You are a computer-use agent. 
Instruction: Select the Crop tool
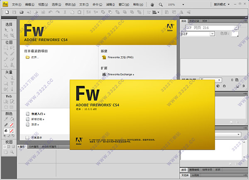pos(12,35)
